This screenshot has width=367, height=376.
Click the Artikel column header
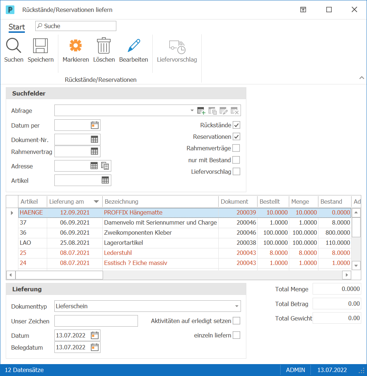coord(32,202)
